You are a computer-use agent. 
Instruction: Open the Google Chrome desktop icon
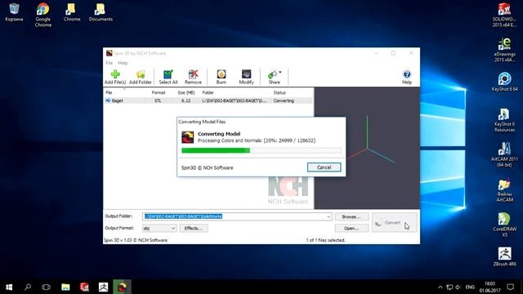tap(43, 15)
